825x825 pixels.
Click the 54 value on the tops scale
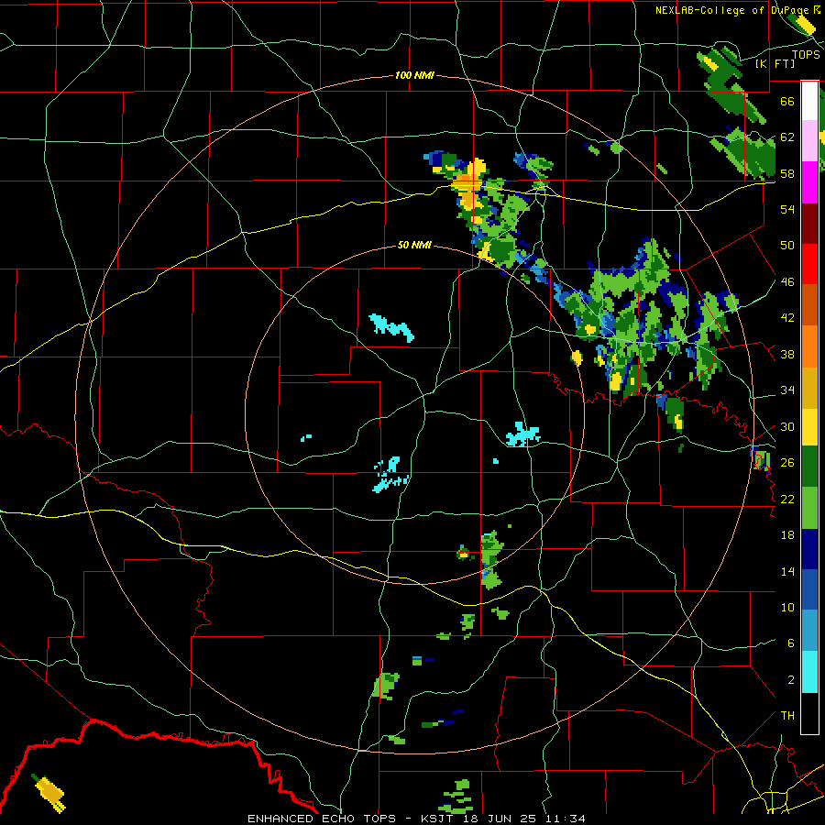(x=787, y=209)
